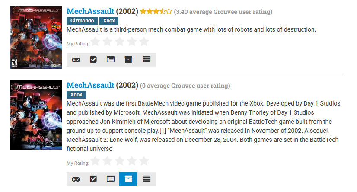This screenshot has height=192, width=357.
Task: Click stacked-lines icon for second MechAssault entry
Action: click(147, 179)
